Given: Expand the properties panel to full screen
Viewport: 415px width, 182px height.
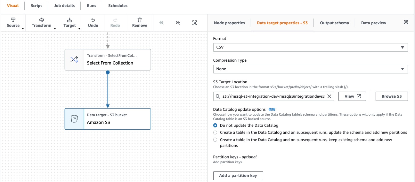Looking at the screenshot, I should 406,22.
